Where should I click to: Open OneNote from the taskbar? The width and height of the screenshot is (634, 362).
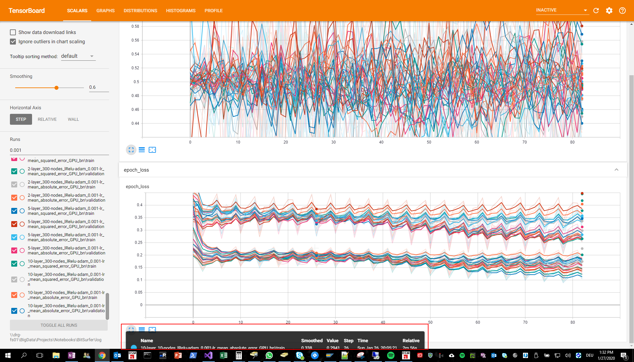coord(72,355)
